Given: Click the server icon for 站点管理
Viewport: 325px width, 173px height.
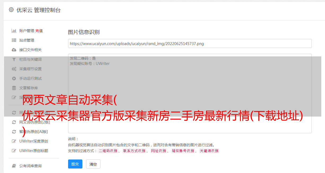Looking at the screenshot, I should 14,40.
